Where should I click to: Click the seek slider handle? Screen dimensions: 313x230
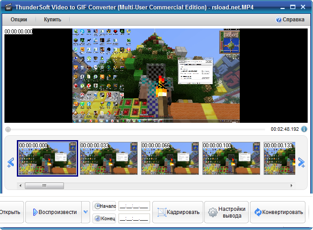click(8, 129)
